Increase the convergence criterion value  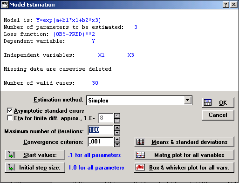[117, 140]
